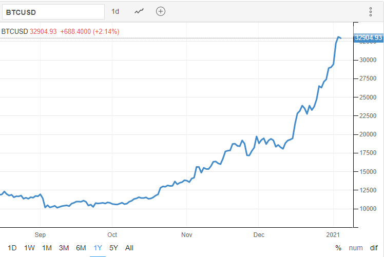Click the 17500 price axis label

pos(368,153)
